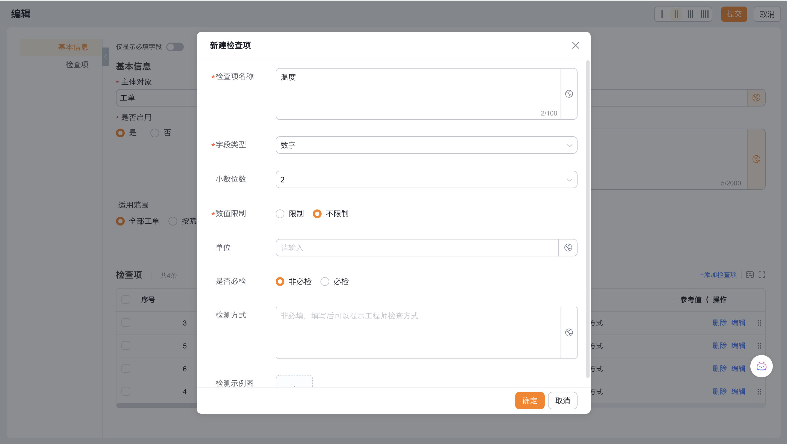787x444 pixels.
Task: Click the 单位 input field
Action: pos(417,247)
